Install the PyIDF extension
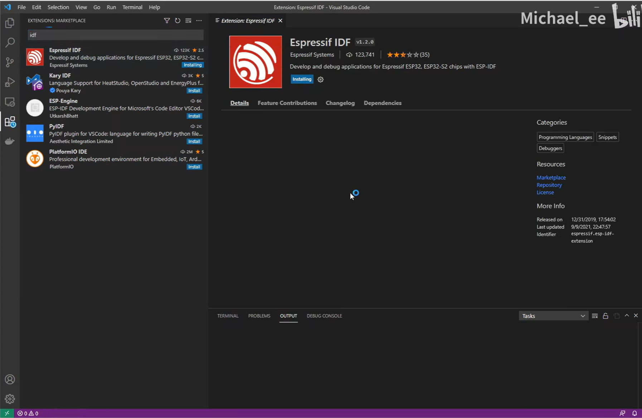This screenshot has width=642, height=418. (x=194, y=141)
